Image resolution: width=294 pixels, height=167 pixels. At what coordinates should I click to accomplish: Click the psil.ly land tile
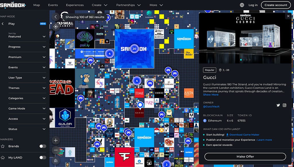[x=85, y=39]
